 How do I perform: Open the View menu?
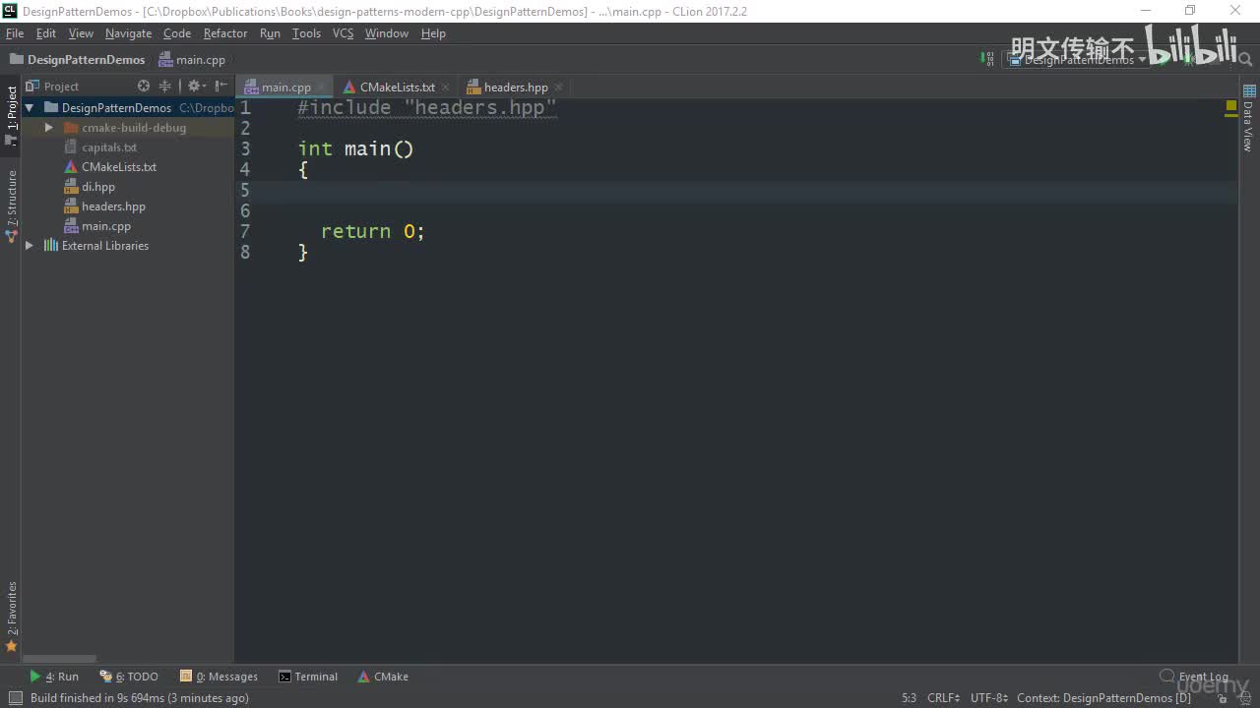(81, 33)
